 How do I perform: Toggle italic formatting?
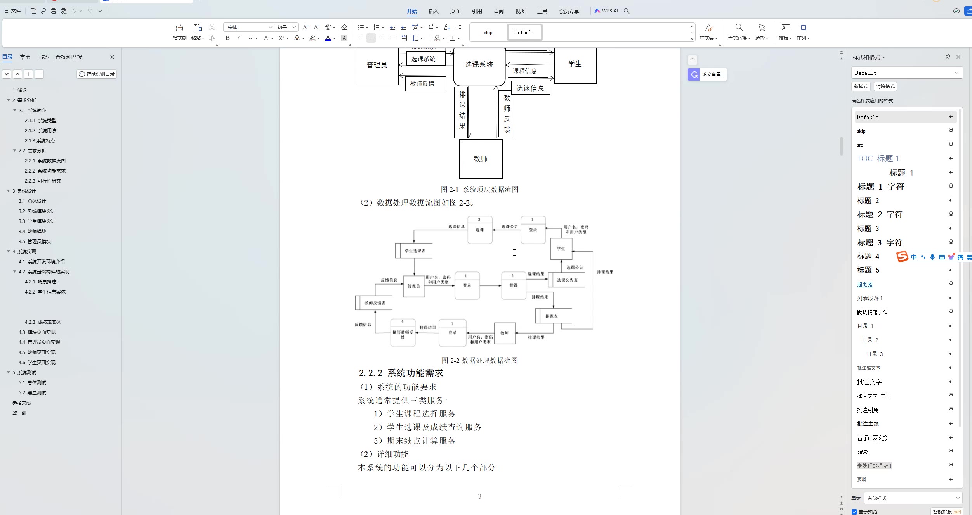238,38
